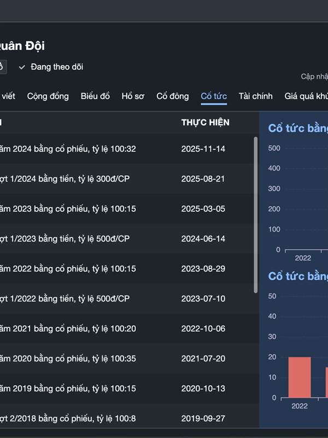Image resolution: width=328 pixels, height=438 pixels.
Task: Toggle the Đang theo dõi follow button
Action: [56, 67]
